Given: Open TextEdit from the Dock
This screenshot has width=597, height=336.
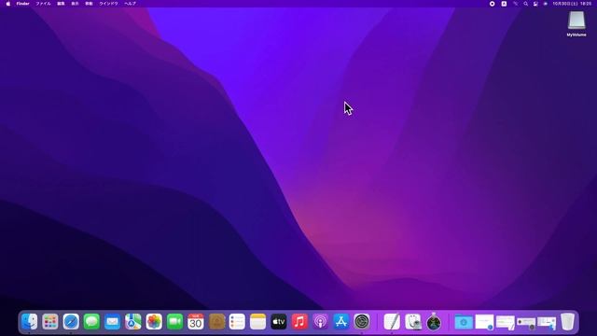Looking at the screenshot, I should [392, 322].
